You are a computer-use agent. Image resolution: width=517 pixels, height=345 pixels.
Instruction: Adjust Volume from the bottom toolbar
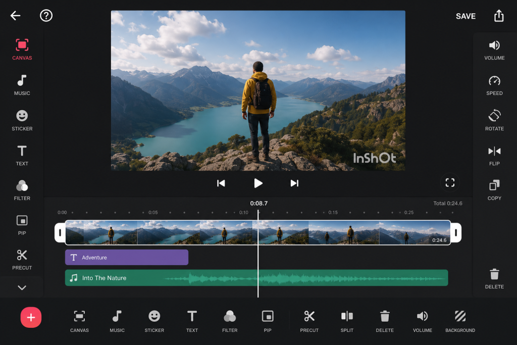(423, 321)
